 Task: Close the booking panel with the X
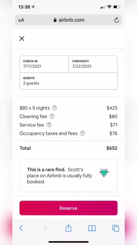click(22, 39)
